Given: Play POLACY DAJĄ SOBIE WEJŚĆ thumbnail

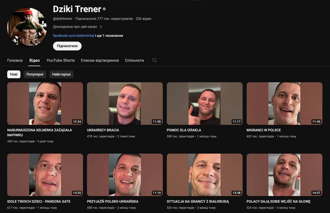Looking at the screenshot, I should coord(284,175).
